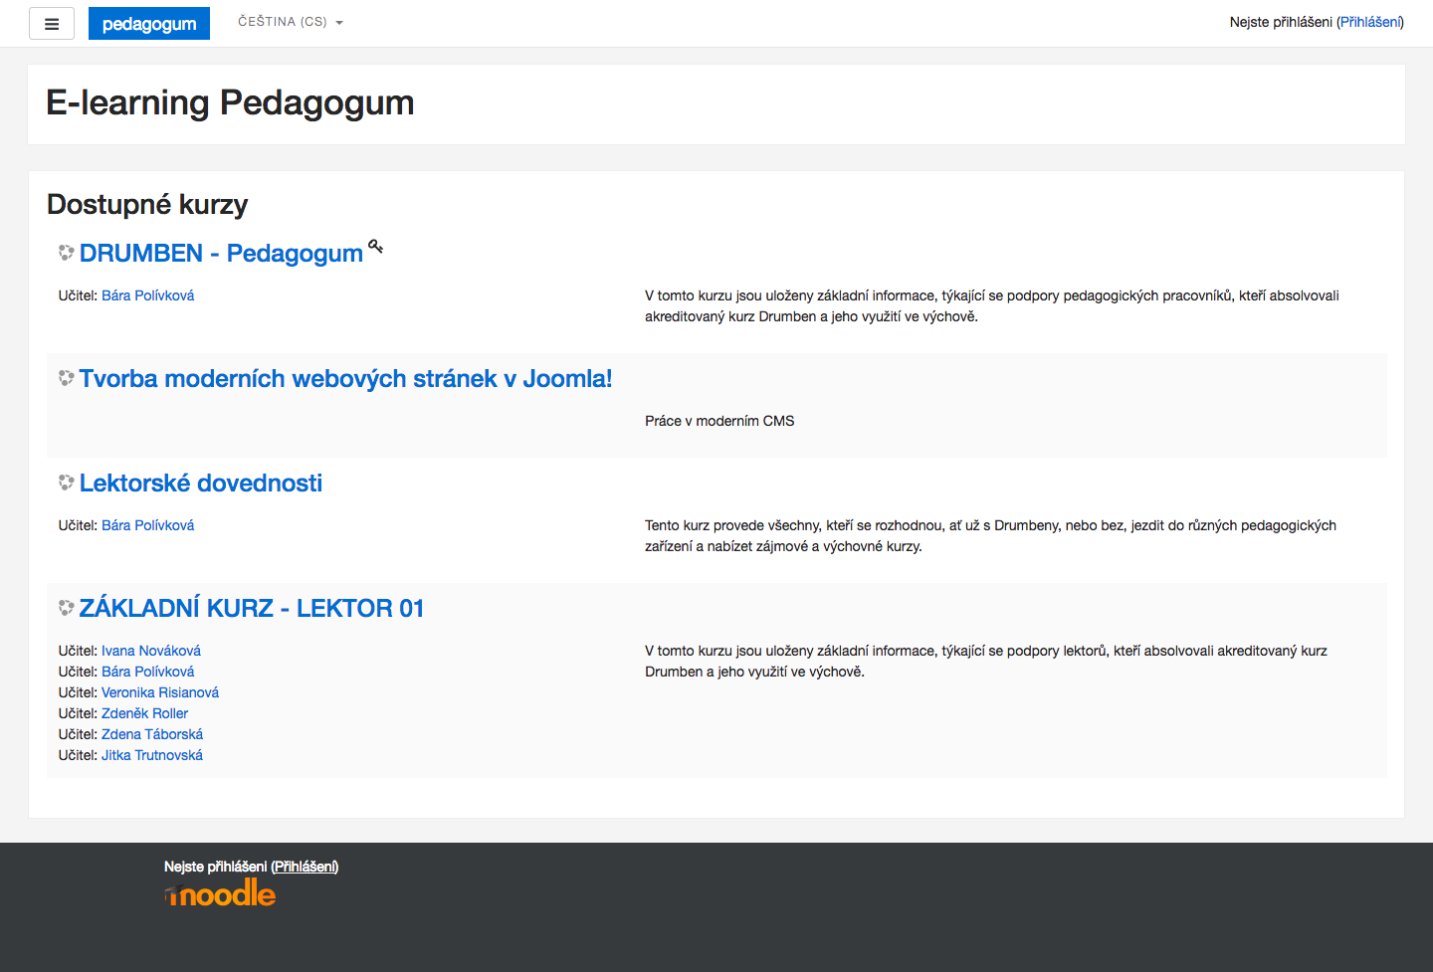
Task: Open the Lektorské dovednosti course
Action: (x=201, y=483)
